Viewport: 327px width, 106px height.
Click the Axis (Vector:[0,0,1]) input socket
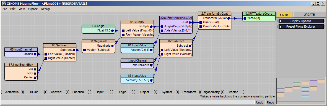162,31
